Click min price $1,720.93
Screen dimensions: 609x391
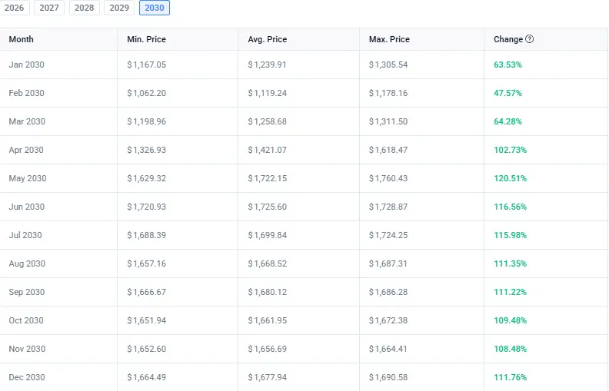(146, 207)
